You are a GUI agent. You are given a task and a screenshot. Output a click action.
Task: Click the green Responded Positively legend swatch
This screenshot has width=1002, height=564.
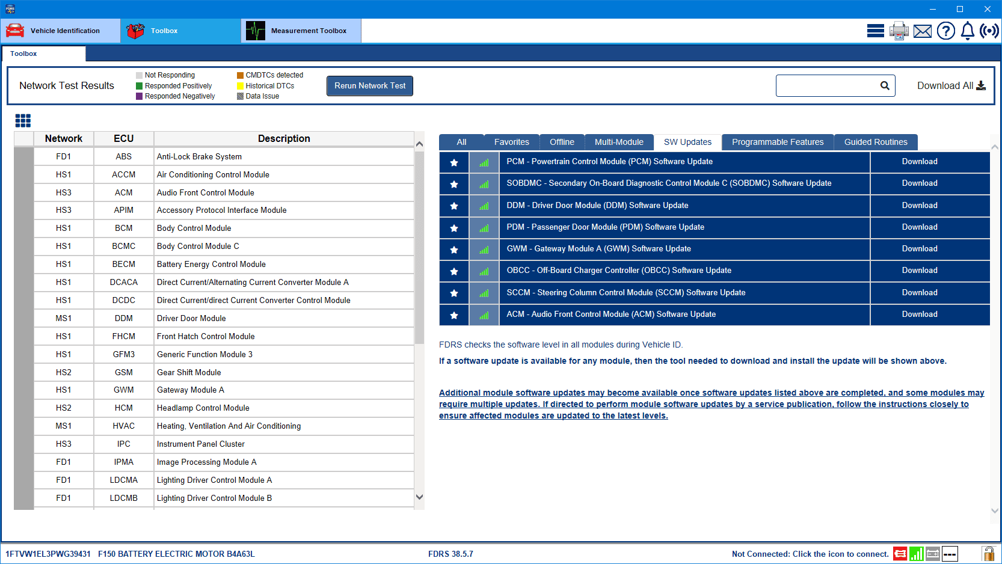pyautogui.click(x=140, y=86)
